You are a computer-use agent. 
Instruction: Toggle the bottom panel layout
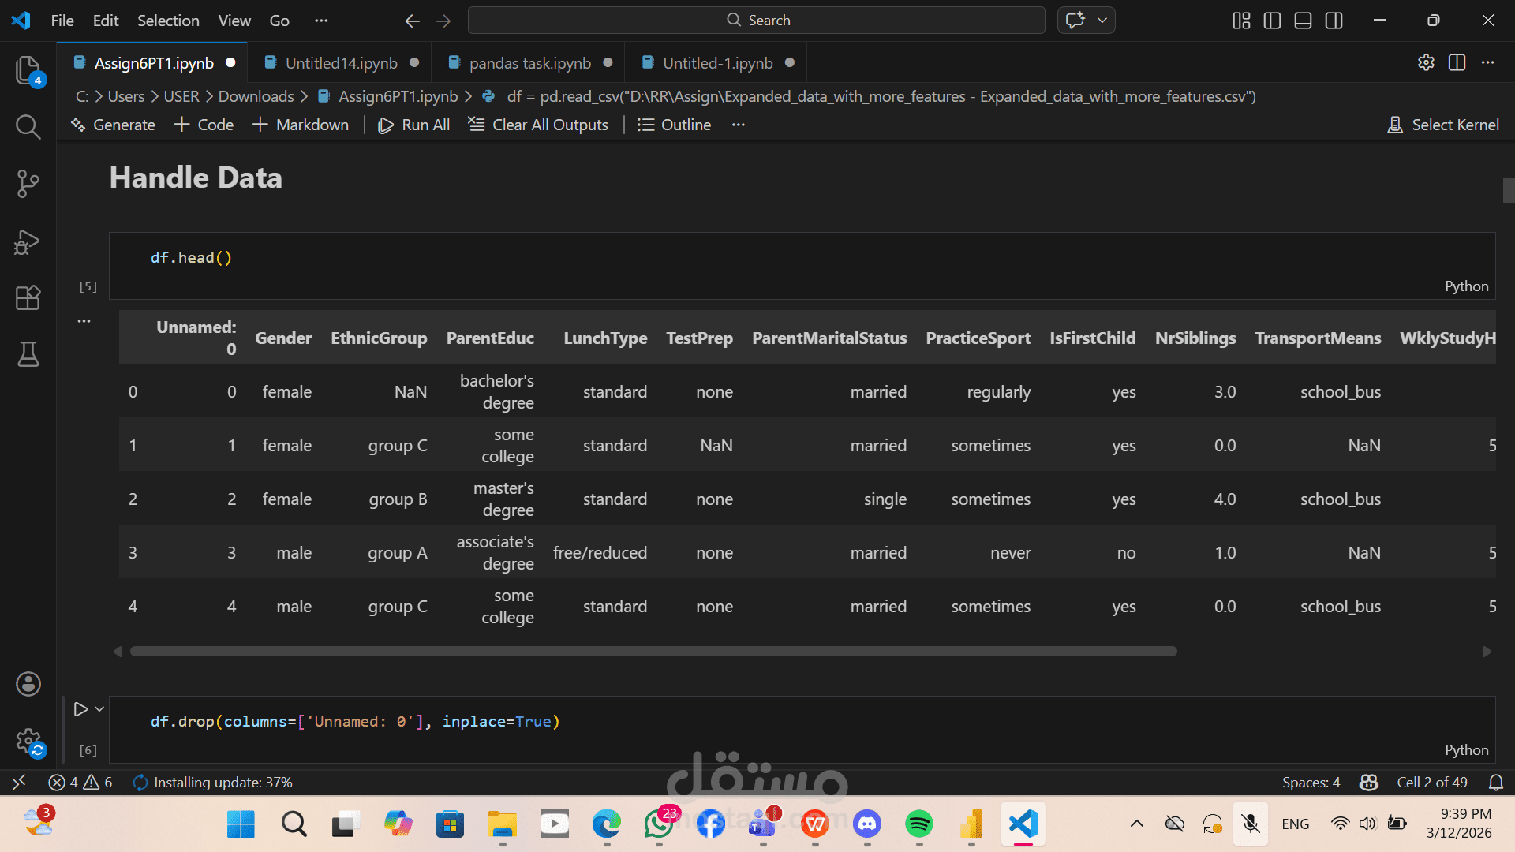click(1303, 21)
